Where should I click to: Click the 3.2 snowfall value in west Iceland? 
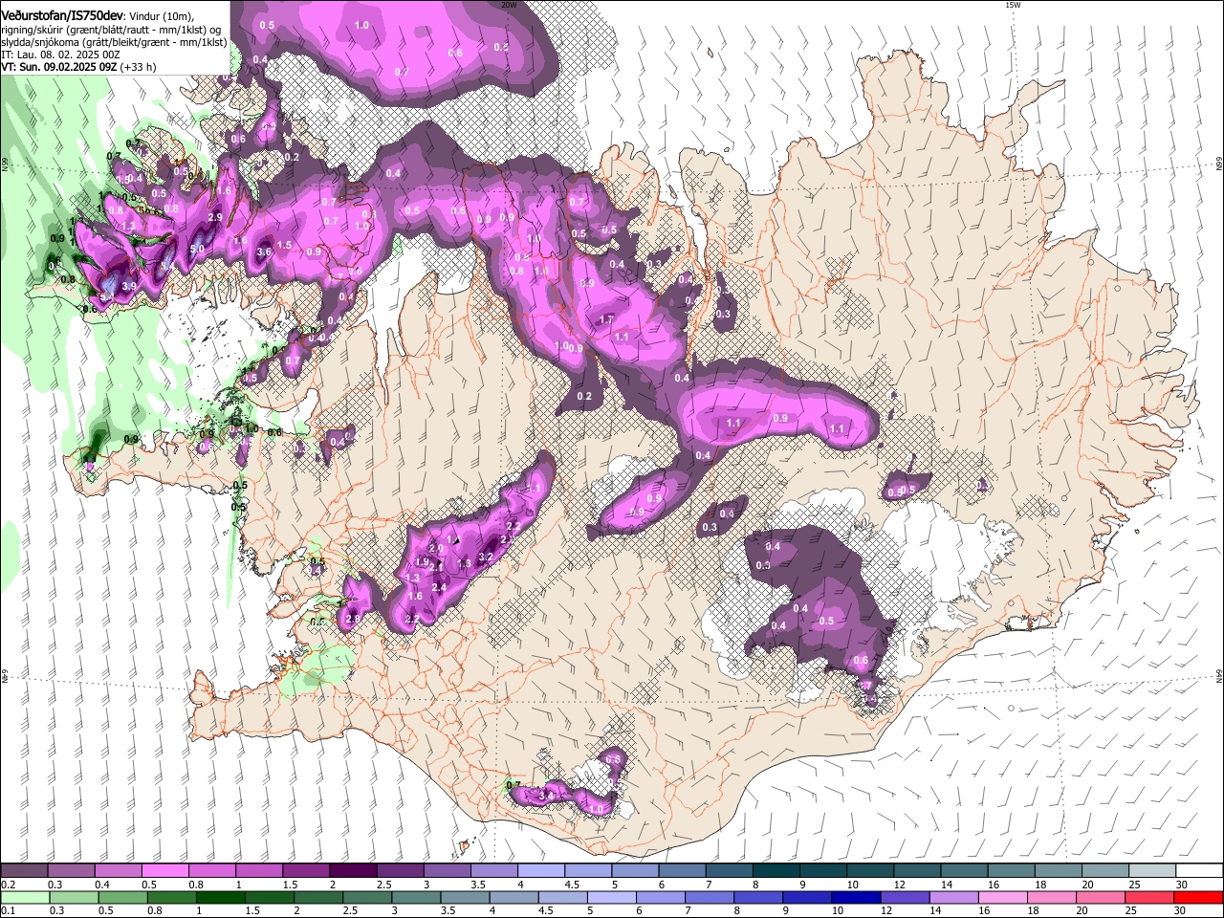pos(485,557)
